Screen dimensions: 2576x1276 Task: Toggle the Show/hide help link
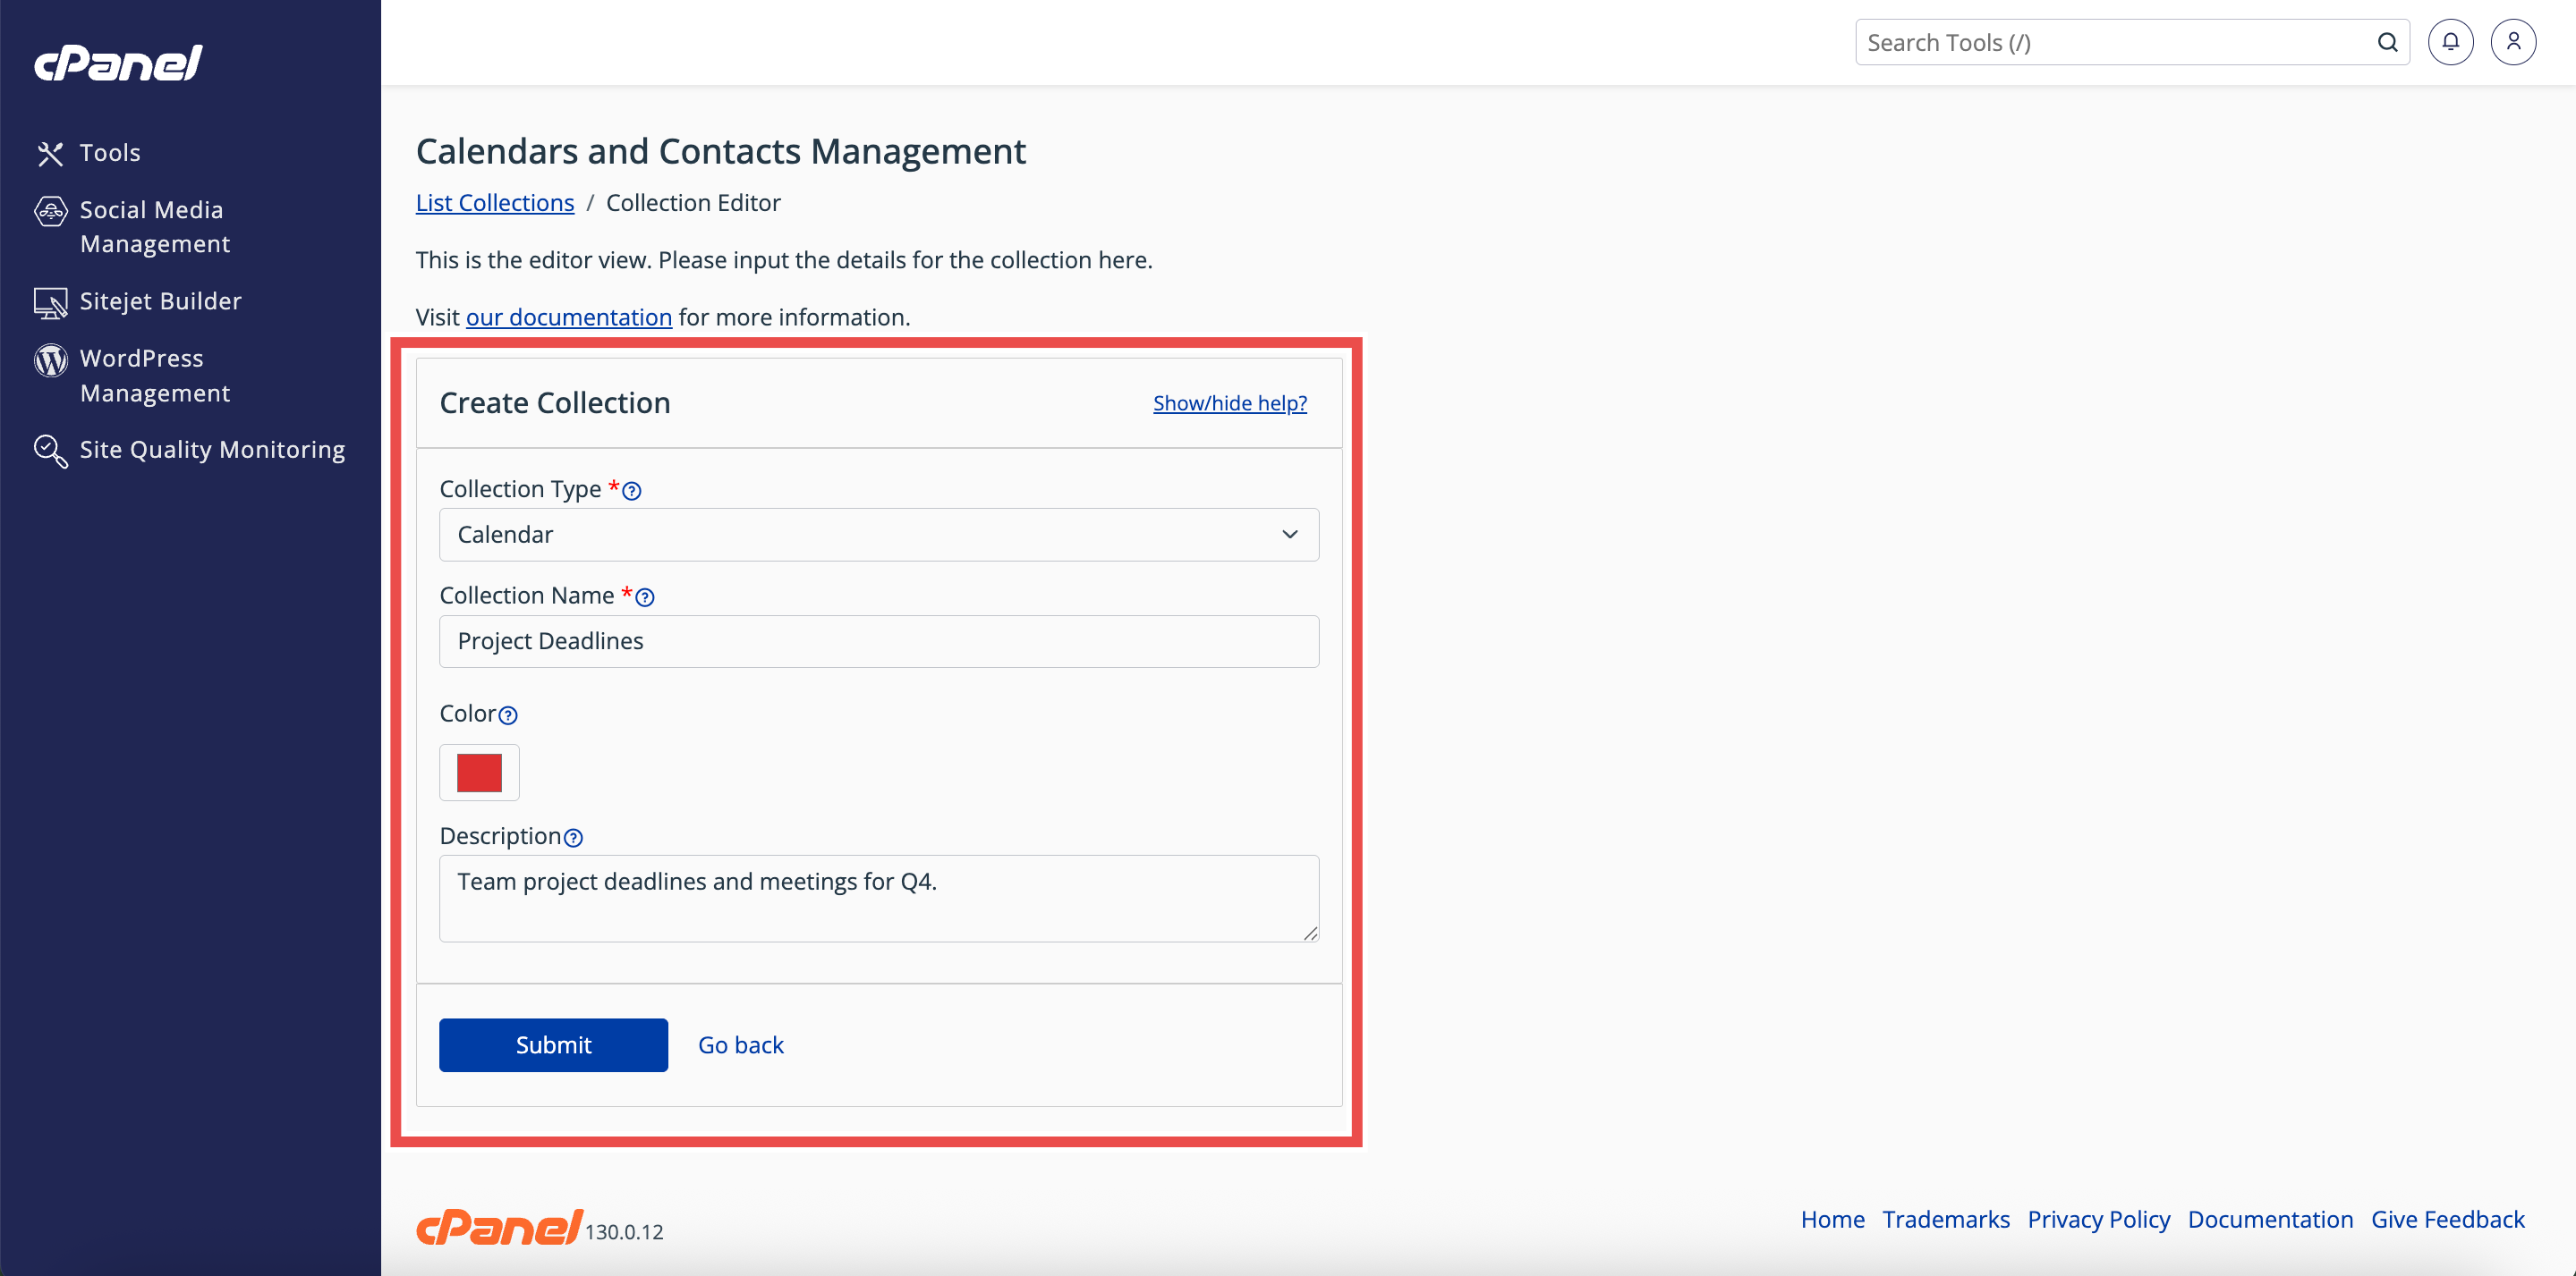pos(1229,402)
